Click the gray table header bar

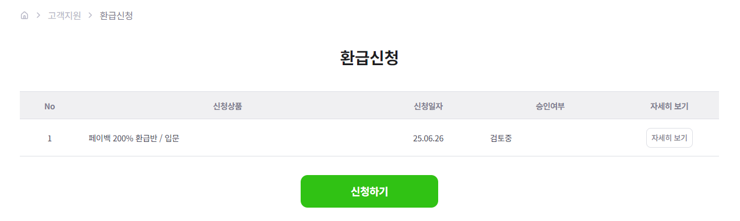point(369,105)
